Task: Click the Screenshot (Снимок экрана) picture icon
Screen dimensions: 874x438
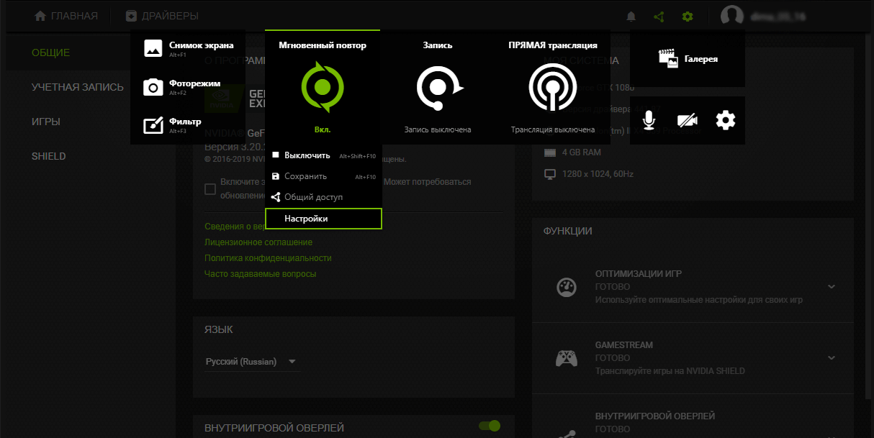Action: coord(153,48)
